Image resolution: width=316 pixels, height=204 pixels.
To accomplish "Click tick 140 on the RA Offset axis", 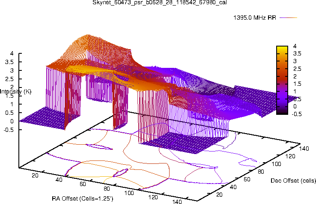I will [177, 201].
